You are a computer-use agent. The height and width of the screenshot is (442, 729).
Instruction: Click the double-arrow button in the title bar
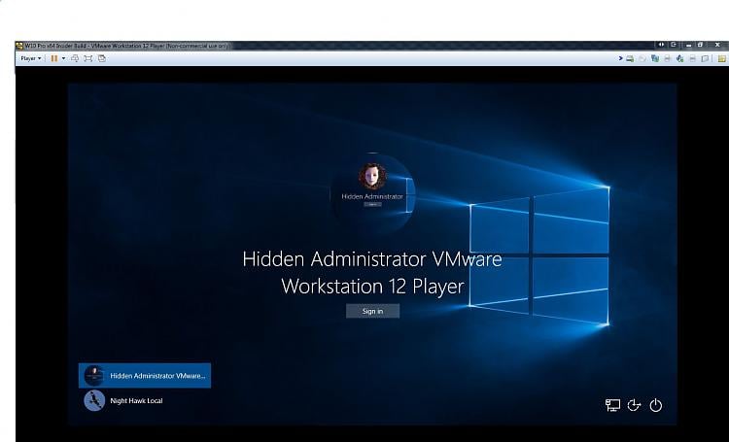(x=661, y=45)
